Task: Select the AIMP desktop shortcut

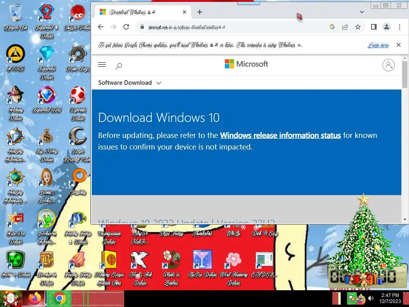Action: click(16, 58)
